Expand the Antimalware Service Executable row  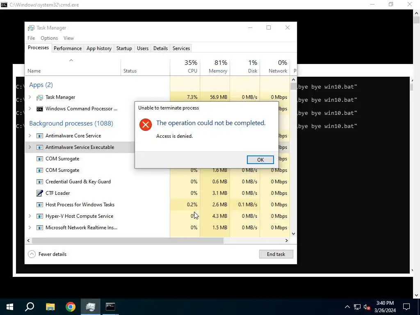pos(30,147)
